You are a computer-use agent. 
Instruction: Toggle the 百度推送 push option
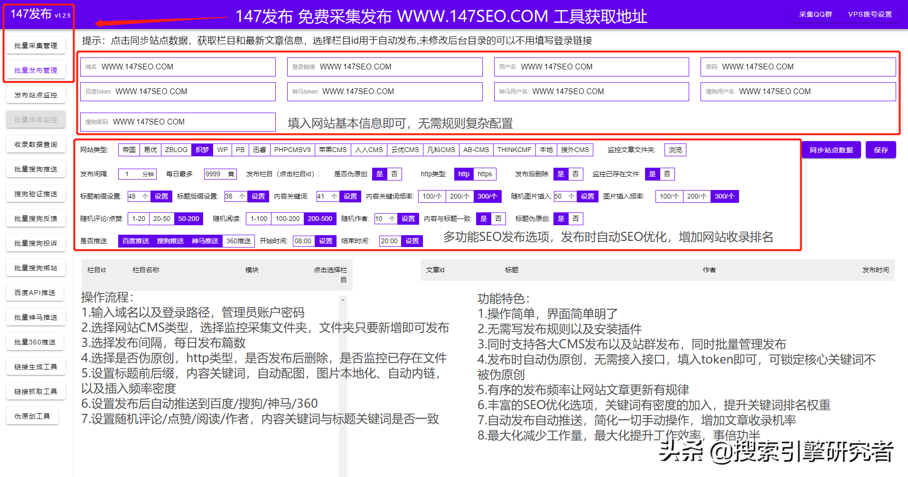click(x=136, y=241)
